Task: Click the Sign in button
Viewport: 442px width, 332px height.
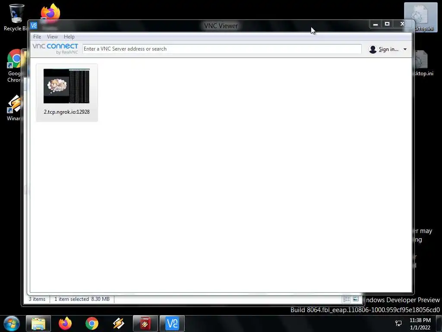Action: (x=384, y=49)
